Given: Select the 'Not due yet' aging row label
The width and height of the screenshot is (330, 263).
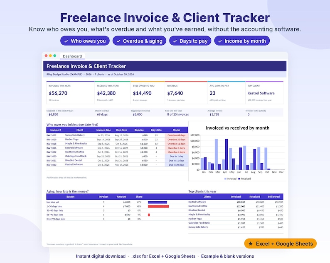Looking at the screenshot, I should [53, 202].
